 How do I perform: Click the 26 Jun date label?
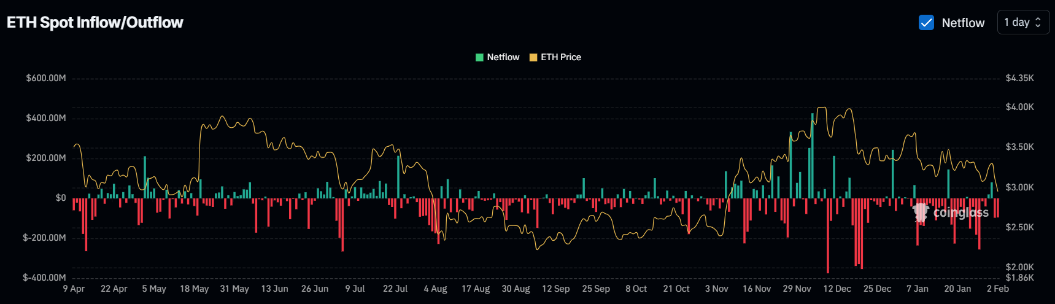click(315, 289)
